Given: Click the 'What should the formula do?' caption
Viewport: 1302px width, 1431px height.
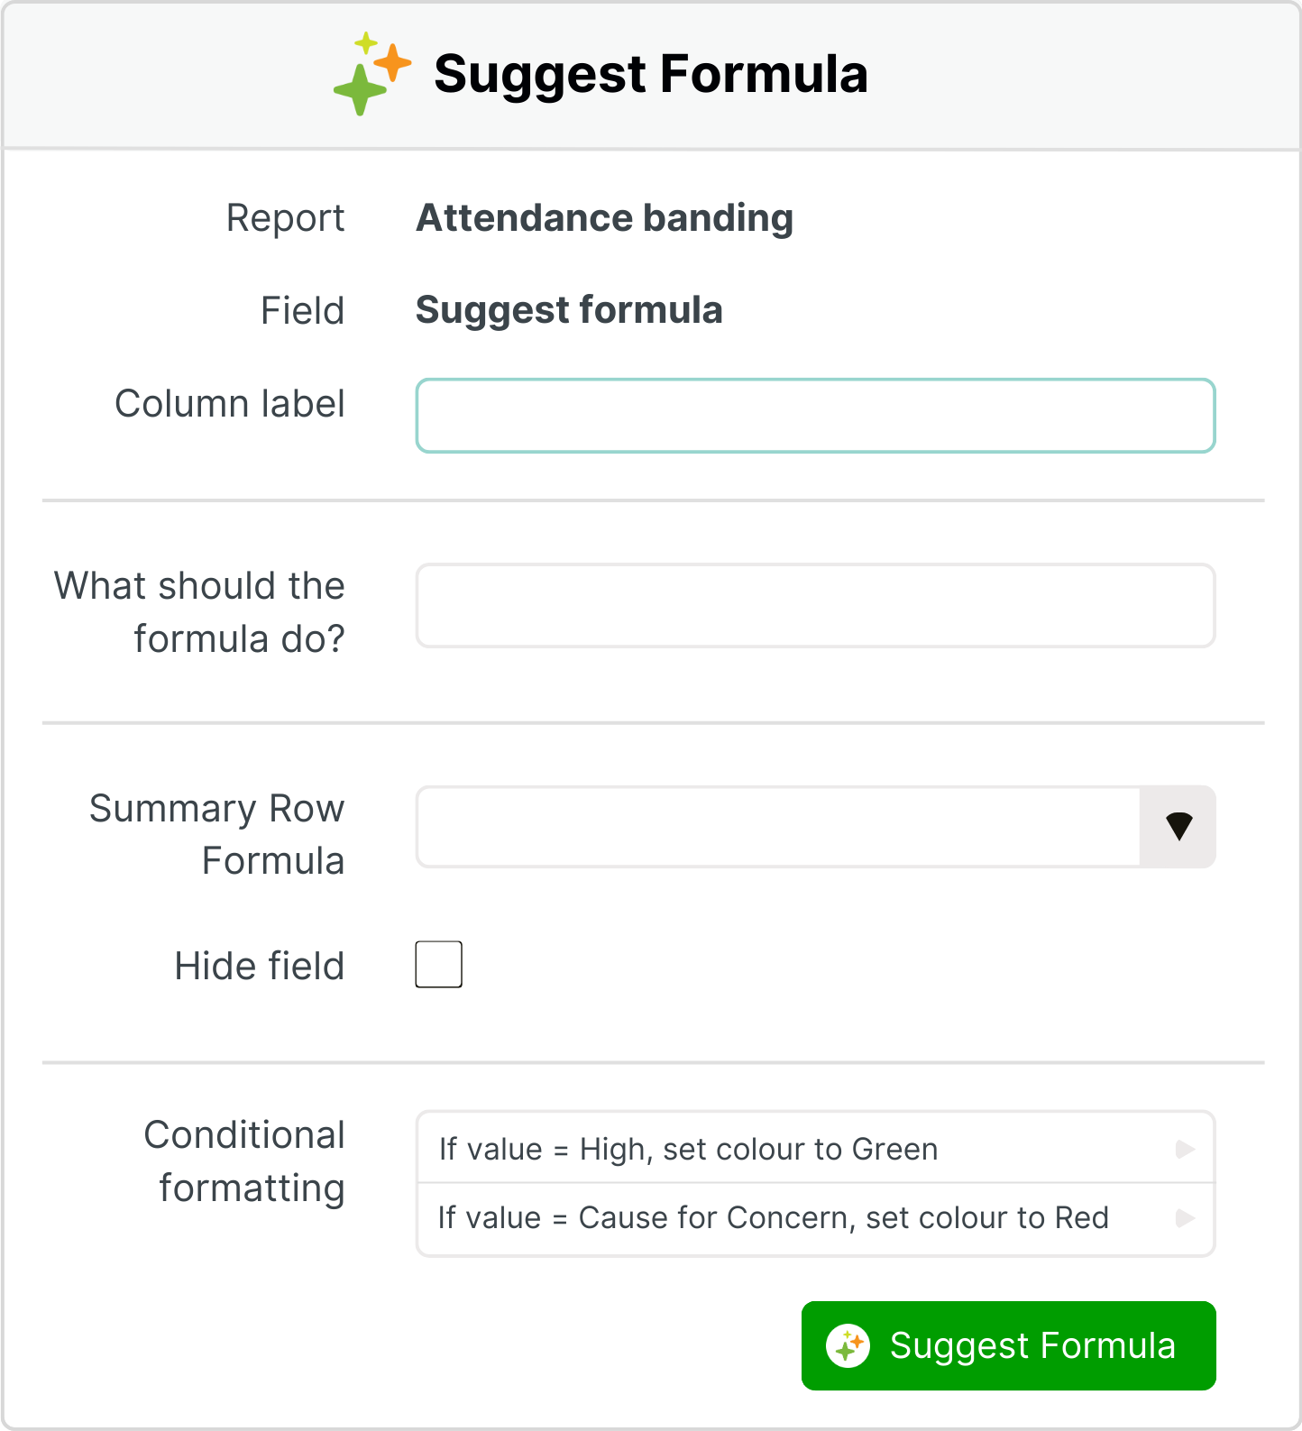Looking at the screenshot, I should pos(200,612).
